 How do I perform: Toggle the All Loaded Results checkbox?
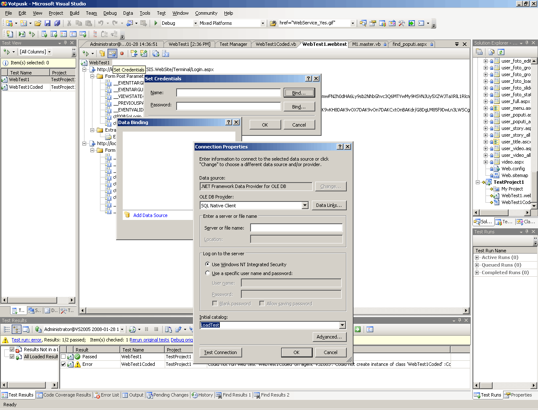[12, 357]
